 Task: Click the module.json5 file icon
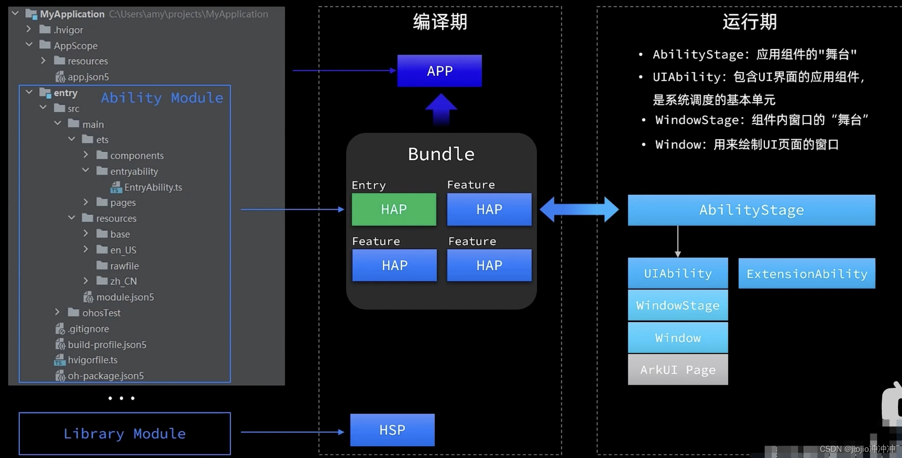(88, 297)
